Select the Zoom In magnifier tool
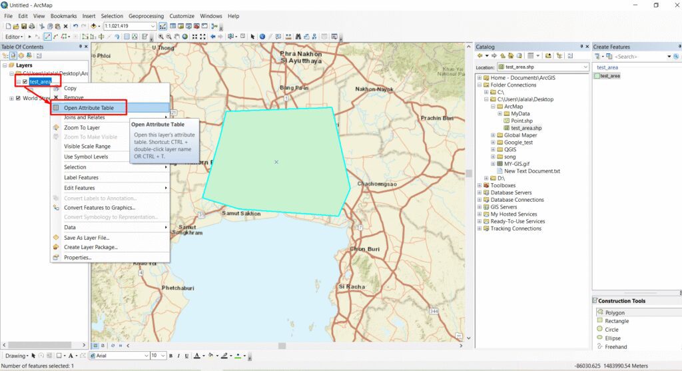The width and height of the screenshot is (682, 371). (161, 37)
